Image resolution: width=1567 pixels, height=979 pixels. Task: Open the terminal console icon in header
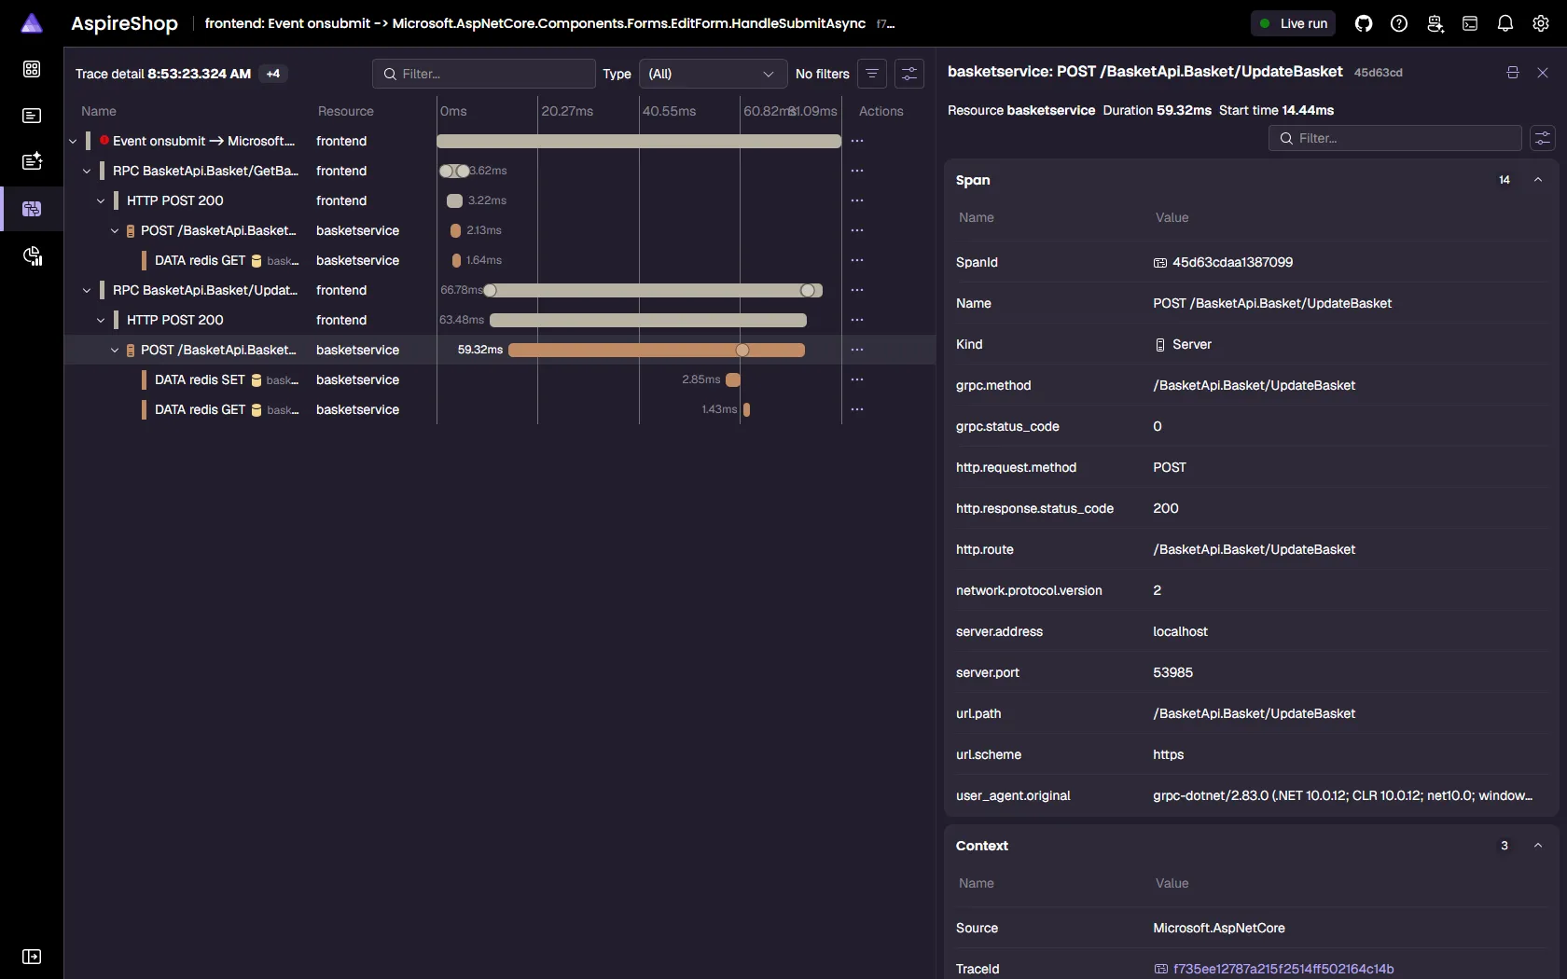1470,23
